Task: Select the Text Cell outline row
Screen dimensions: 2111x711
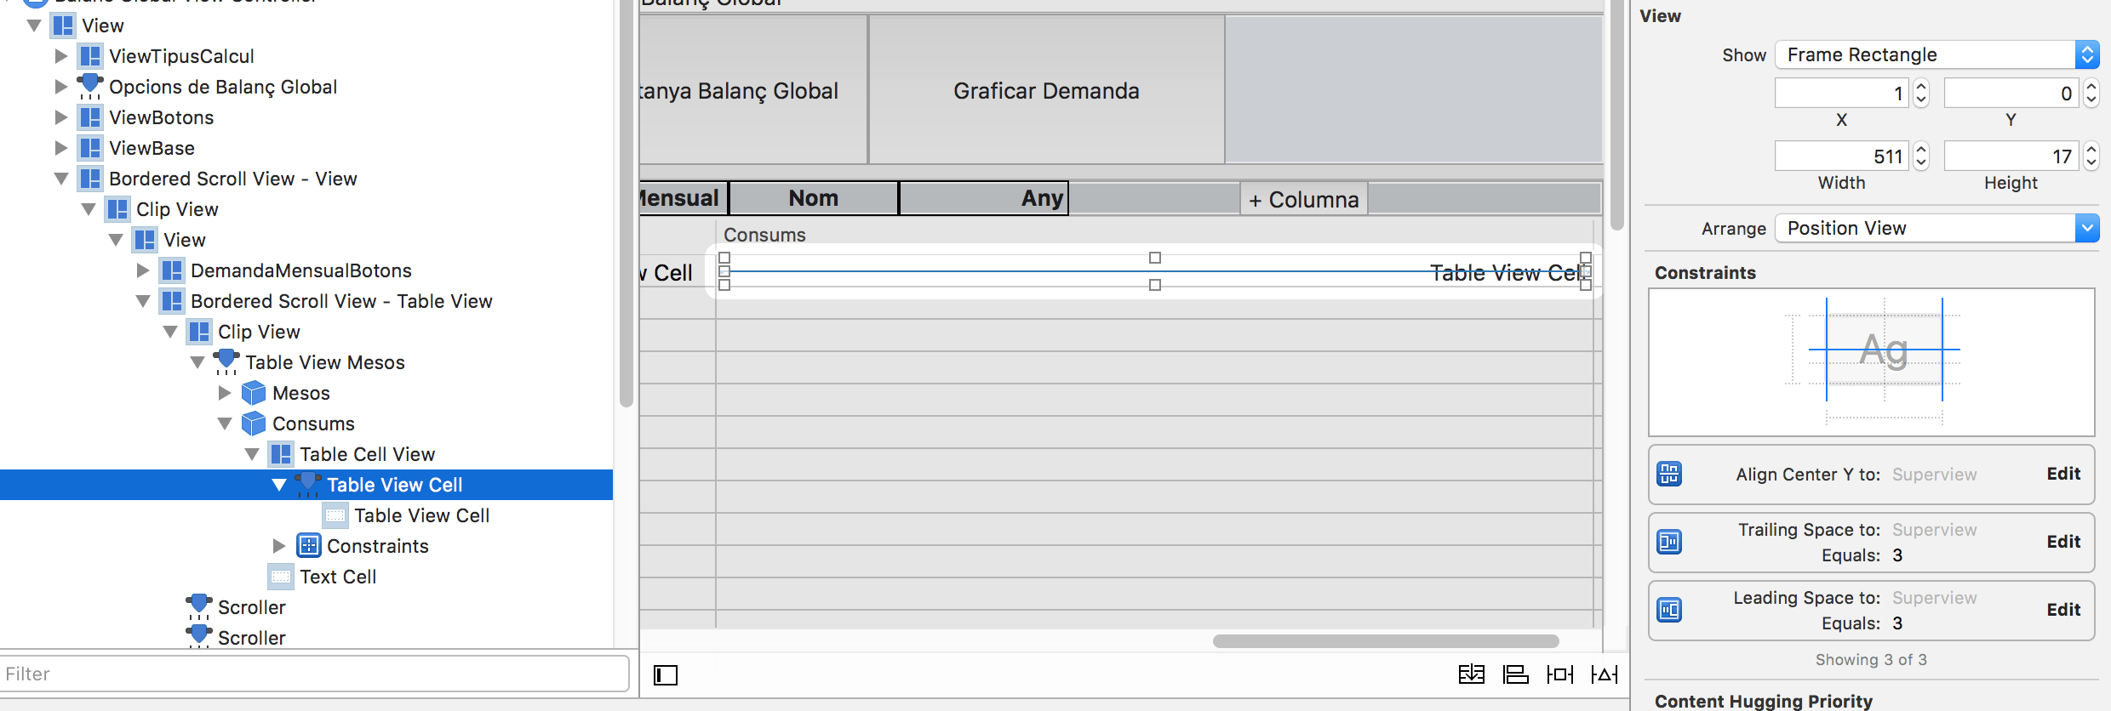Action: coord(306,577)
